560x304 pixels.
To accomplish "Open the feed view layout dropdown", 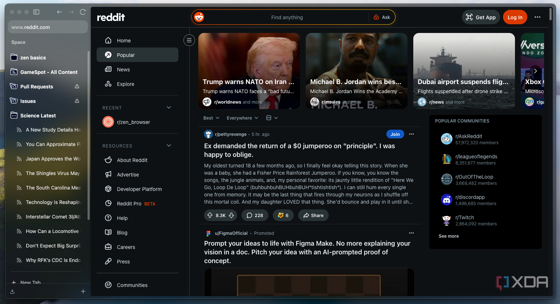I will tap(272, 118).
